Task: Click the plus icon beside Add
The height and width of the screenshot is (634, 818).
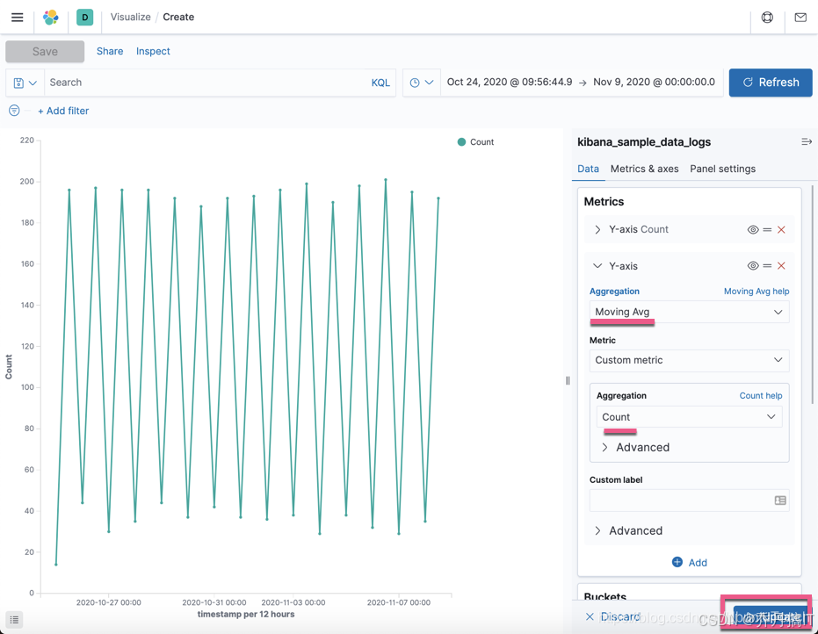Action: (x=677, y=562)
